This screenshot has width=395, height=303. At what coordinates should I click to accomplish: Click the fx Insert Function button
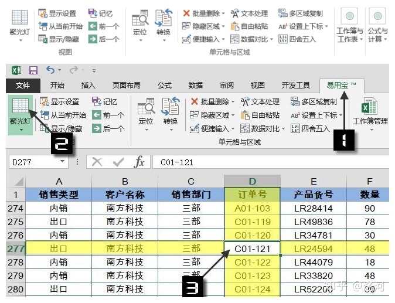(x=139, y=162)
